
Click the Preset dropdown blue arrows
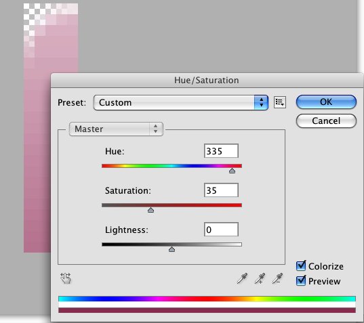click(262, 102)
